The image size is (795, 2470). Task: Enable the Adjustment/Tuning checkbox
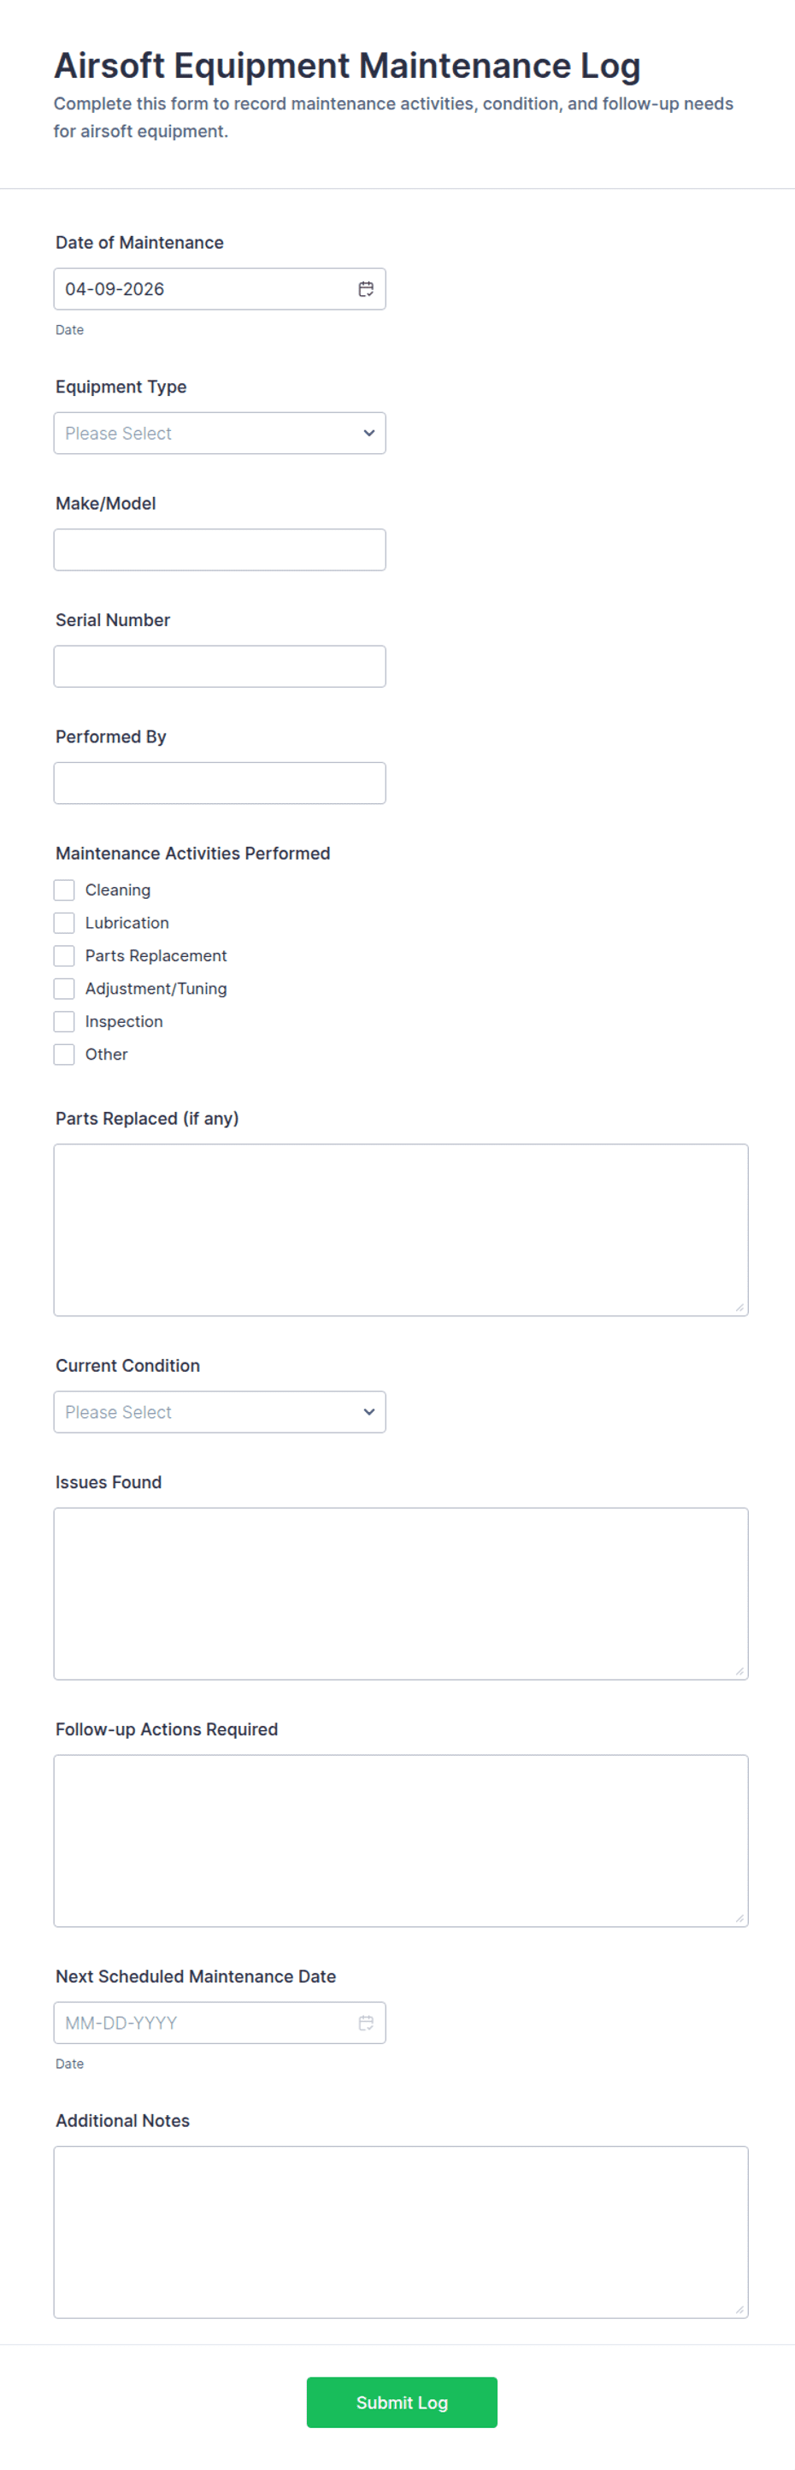coord(64,989)
